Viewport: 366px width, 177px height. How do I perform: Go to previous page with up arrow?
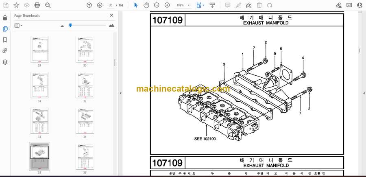click(89, 5)
